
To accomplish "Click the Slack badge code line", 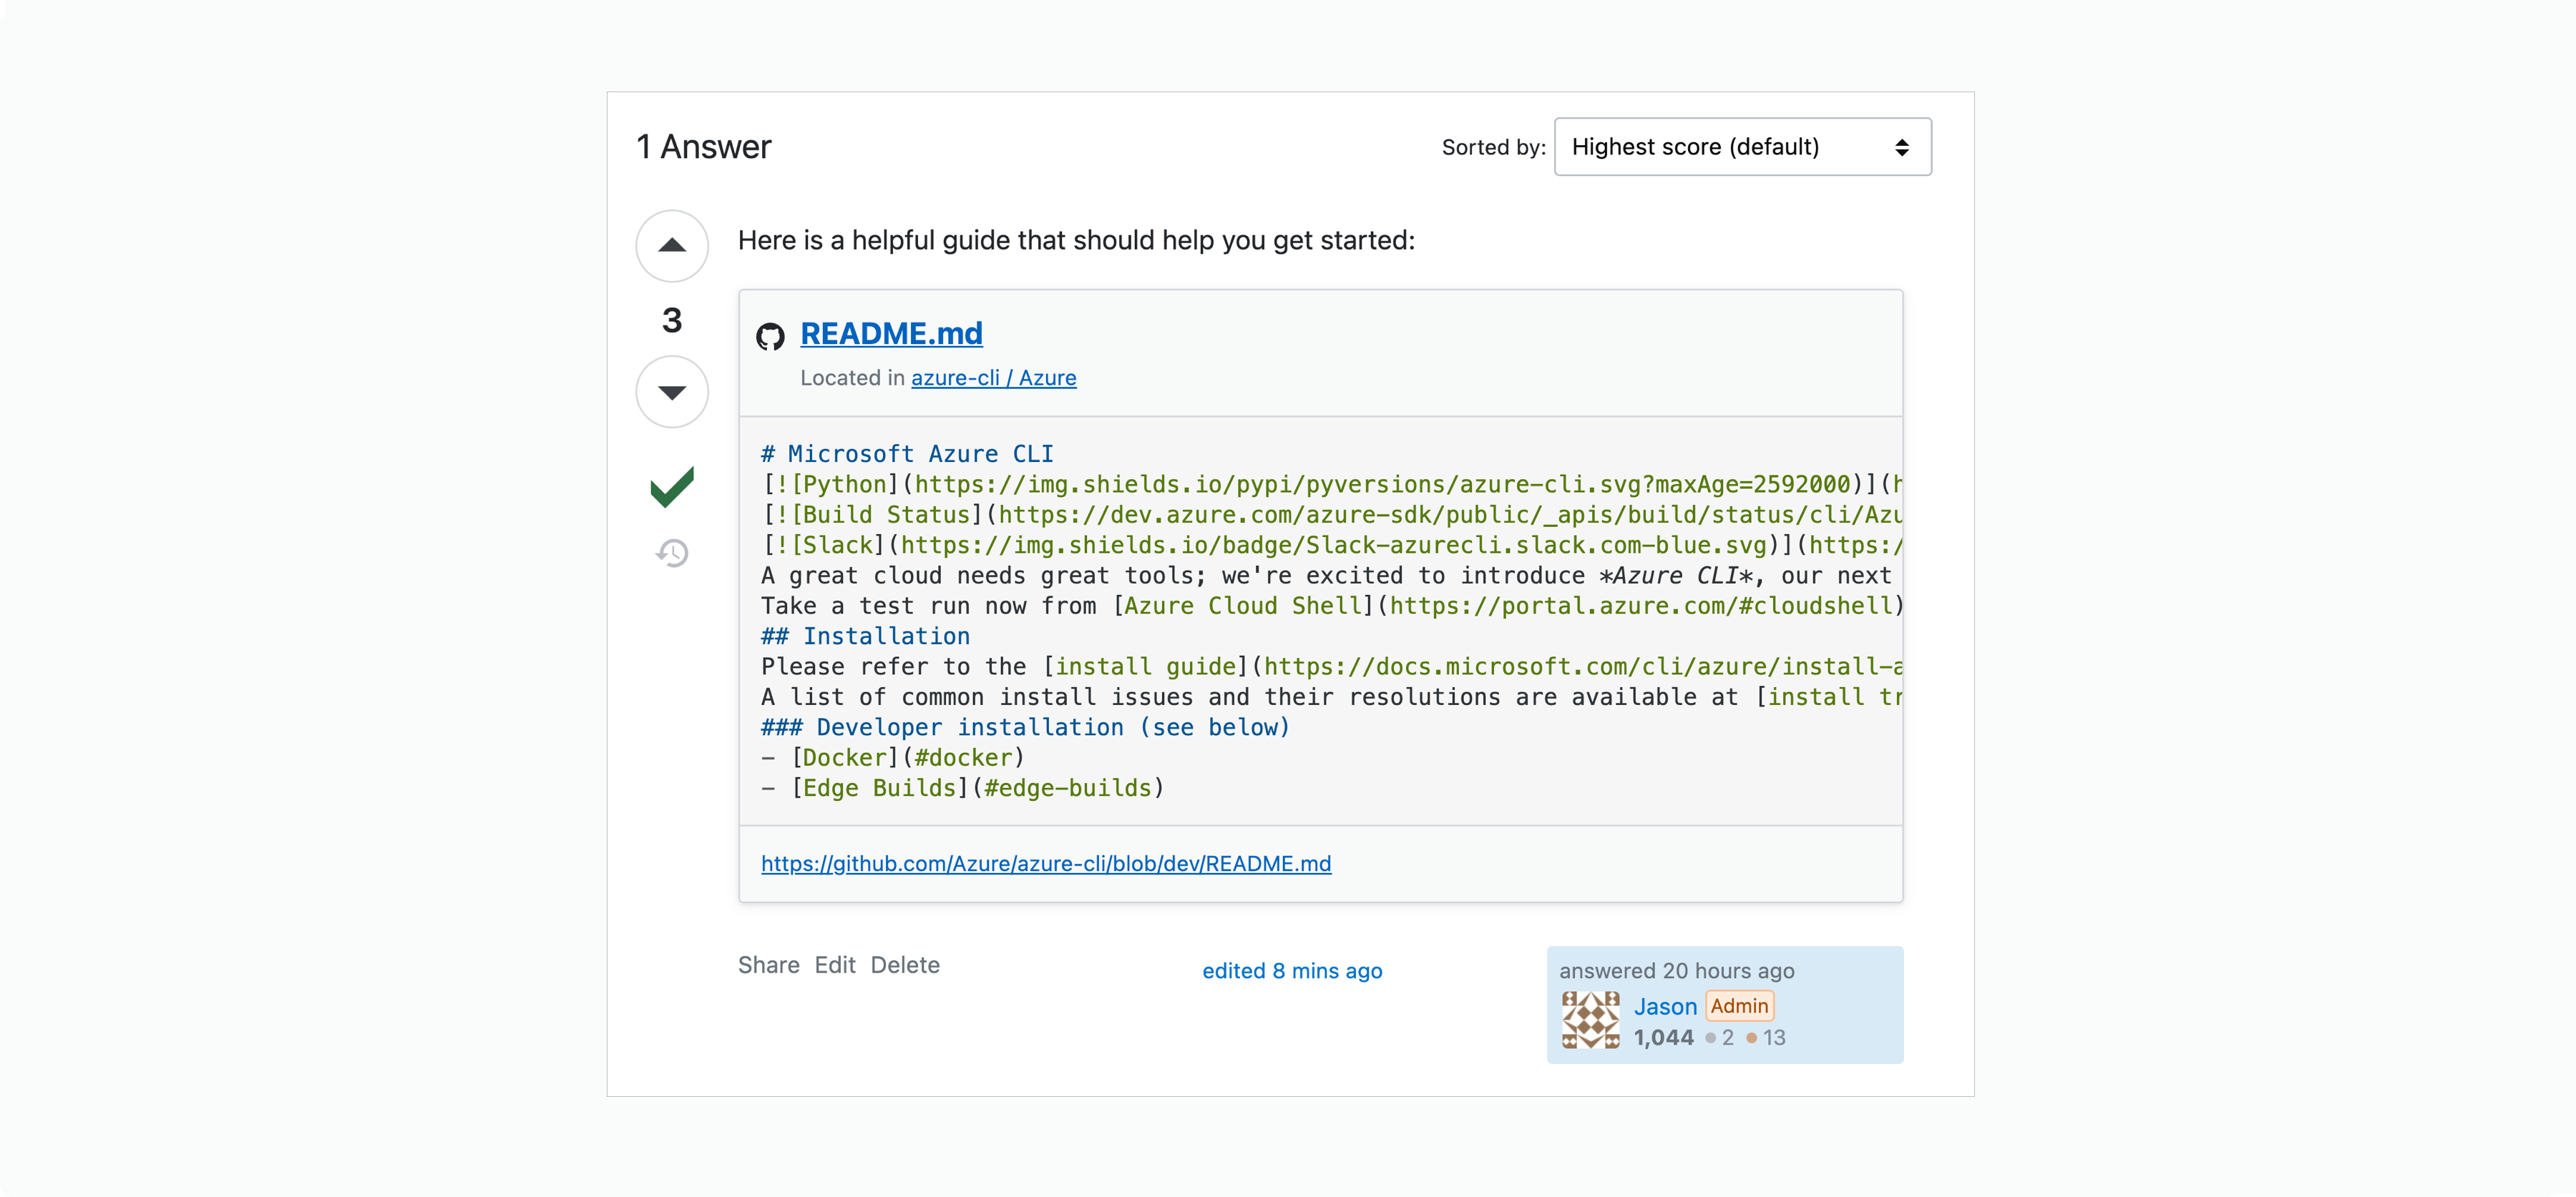I will (x=1331, y=546).
